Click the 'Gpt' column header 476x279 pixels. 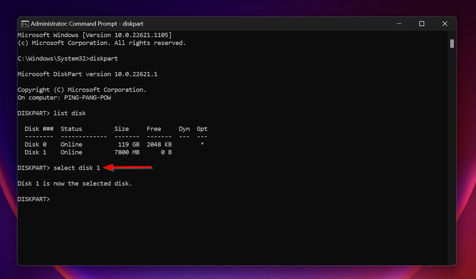pos(202,129)
